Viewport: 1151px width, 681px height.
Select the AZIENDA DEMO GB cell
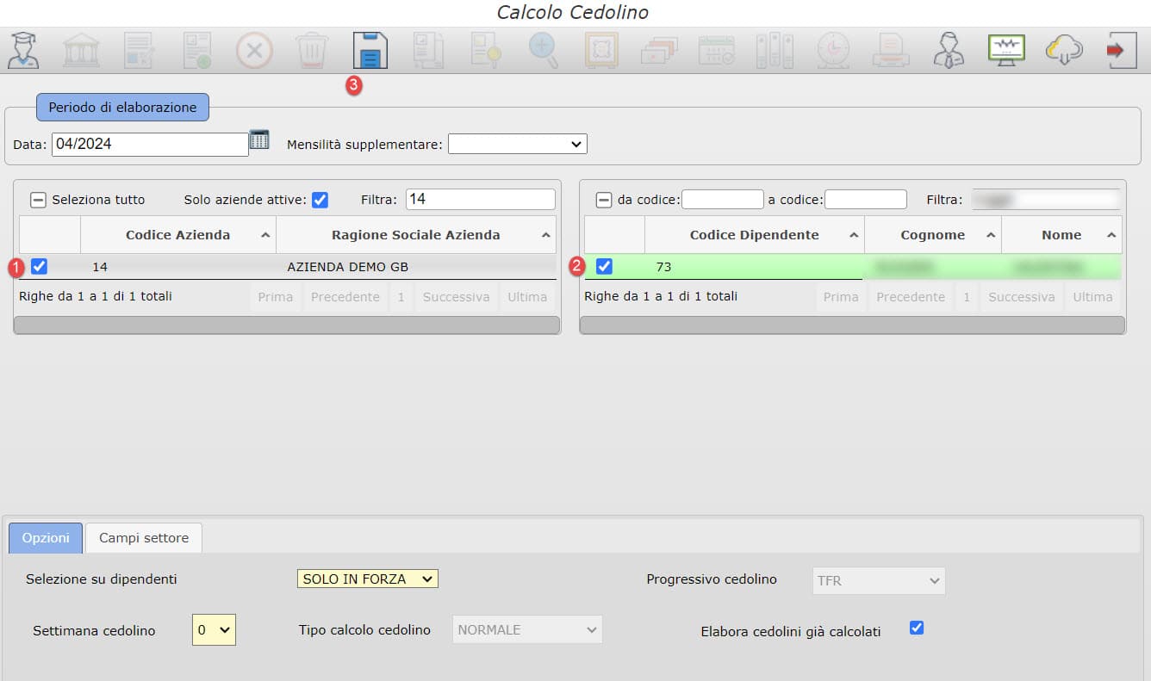coord(416,267)
